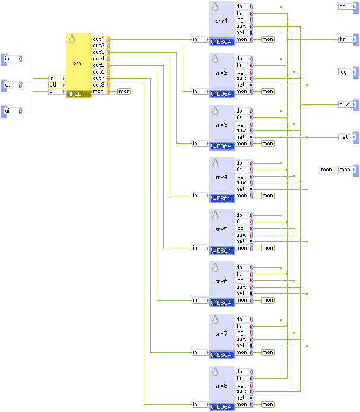Screen dimensions: 360x412
Task: Click the penguin icon on srv HALB block
Action: (x=72, y=39)
